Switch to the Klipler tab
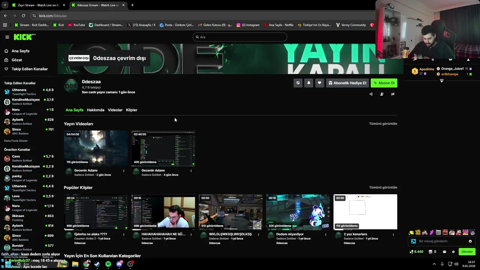This screenshot has width=480, height=270. point(132,110)
